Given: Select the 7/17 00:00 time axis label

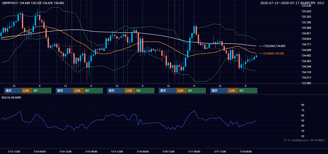Looking at the screenshot, I should 194,151.
